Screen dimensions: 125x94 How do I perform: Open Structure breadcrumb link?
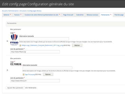(23, 11)
